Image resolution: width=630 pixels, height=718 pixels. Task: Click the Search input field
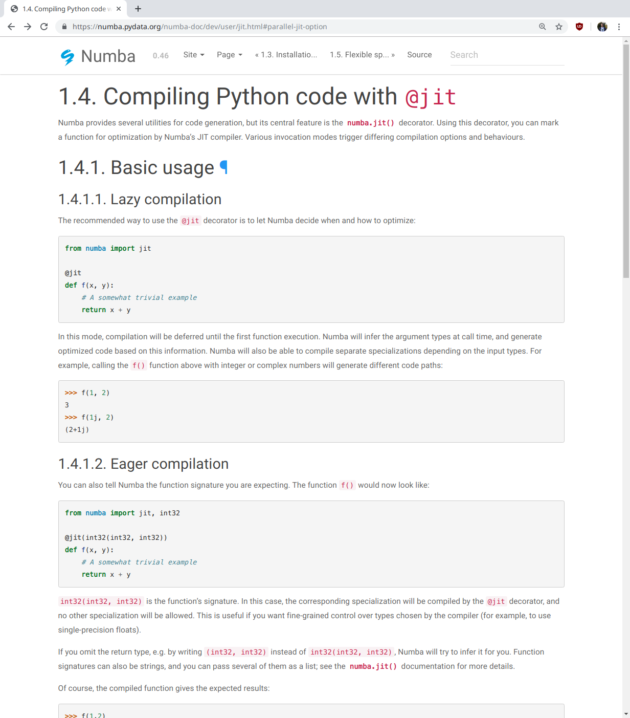tap(507, 55)
